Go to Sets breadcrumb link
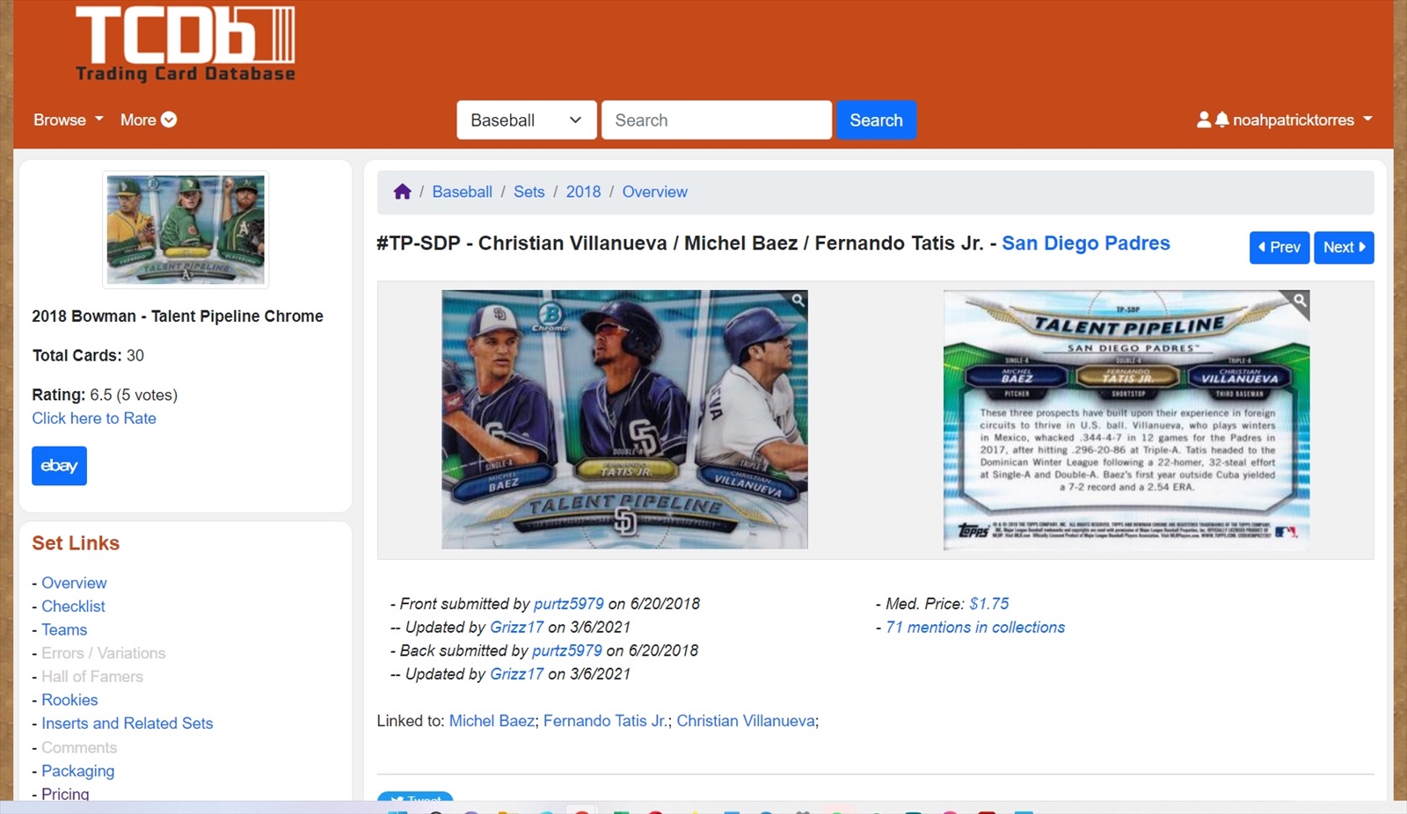The height and width of the screenshot is (814, 1407). coord(529,192)
